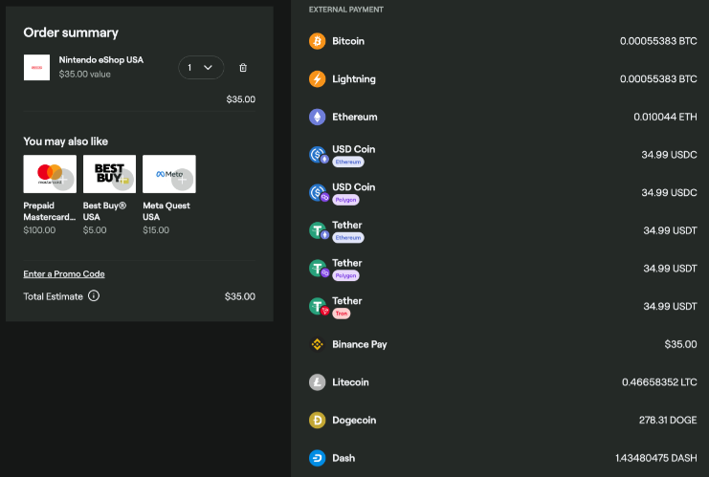Click the Ethereum badge under USD Coin
Viewport: 709px width, 477px height.
coord(348,162)
